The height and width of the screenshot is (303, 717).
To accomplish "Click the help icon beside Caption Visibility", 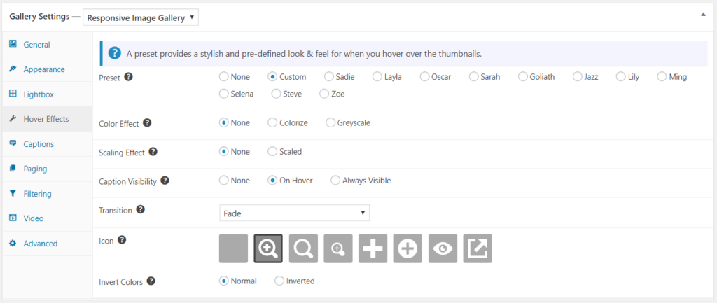I will pyautogui.click(x=165, y=181).
